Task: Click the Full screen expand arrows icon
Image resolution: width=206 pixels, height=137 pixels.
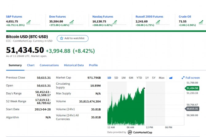Action: click(x=183, y=78)
